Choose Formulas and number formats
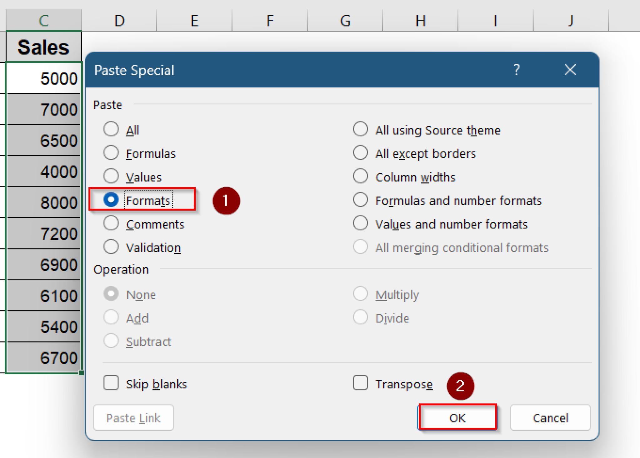The height and width of the screenshot is (458, 640). pyautogui.click(x=360, y=199)
